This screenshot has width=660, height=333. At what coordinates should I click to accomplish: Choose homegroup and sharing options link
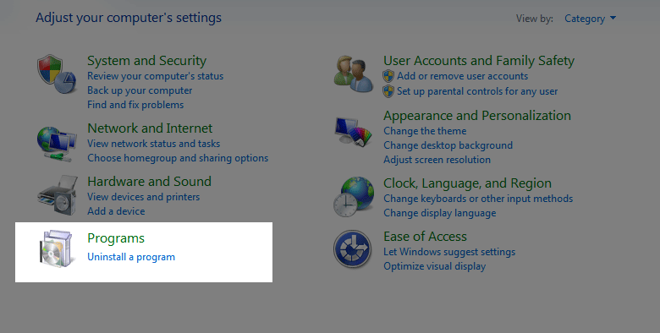(x=178, y=158)
